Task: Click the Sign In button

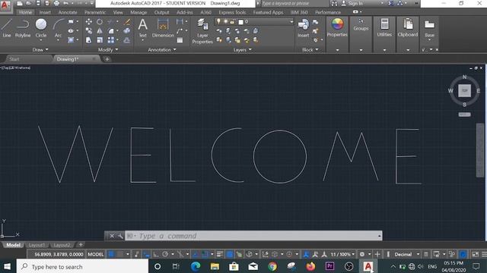Action: pos(352,3)
